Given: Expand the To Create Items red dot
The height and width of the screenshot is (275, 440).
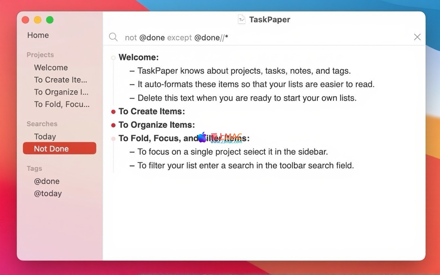Looking at the screenshot, I should click(113, 112).
